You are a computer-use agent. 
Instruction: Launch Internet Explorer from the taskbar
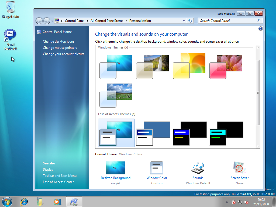click(24, 201)
